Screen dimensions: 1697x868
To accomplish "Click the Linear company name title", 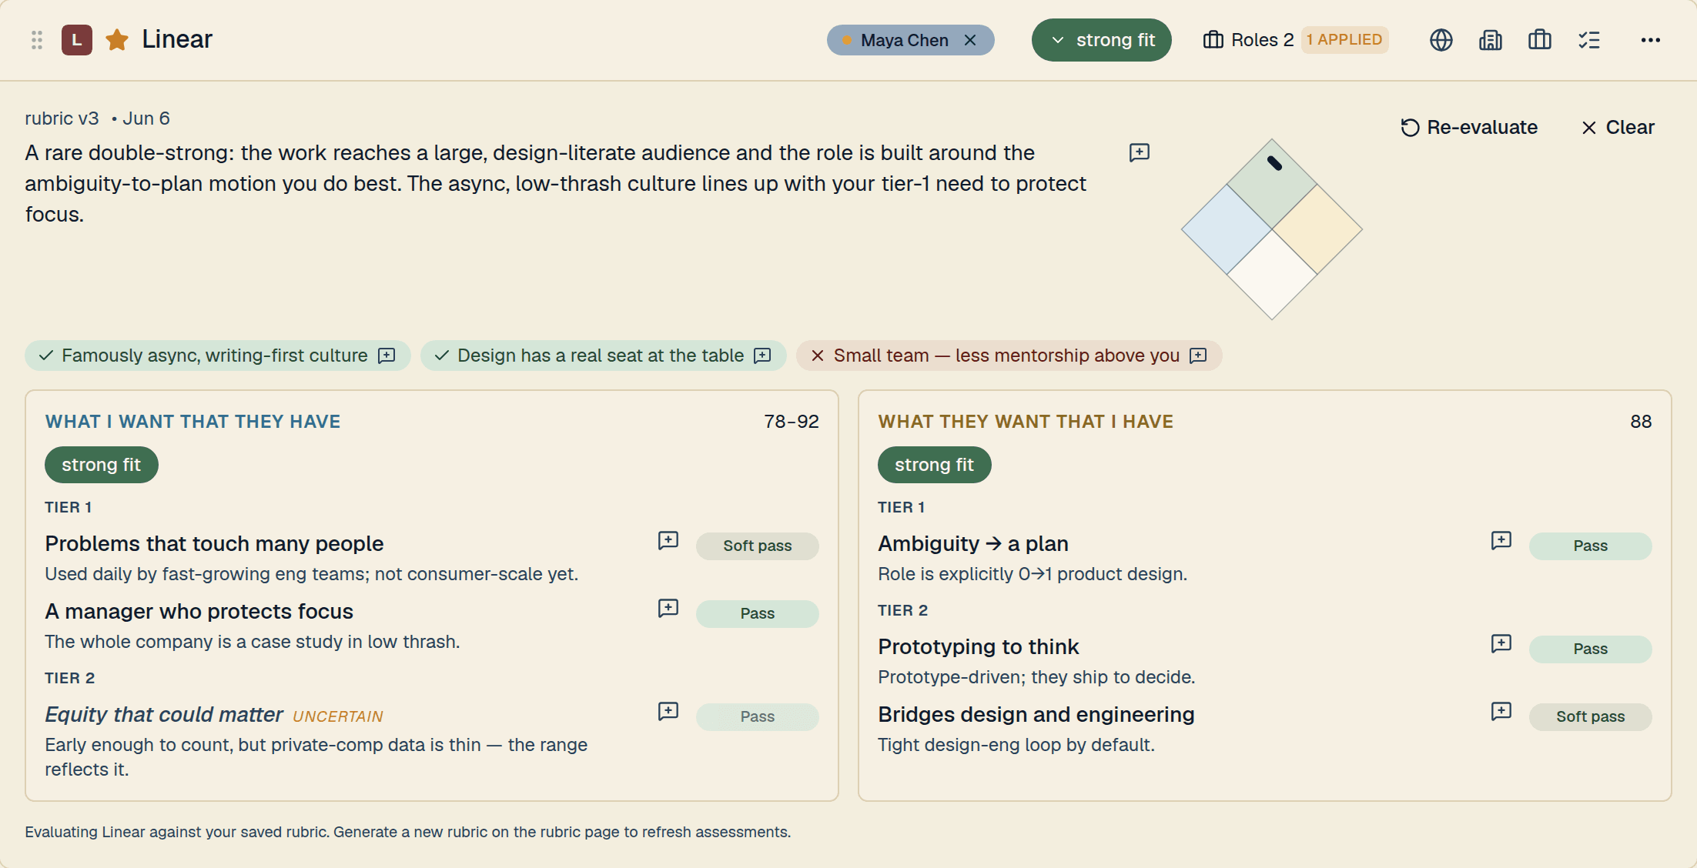I will pos(177,39).
